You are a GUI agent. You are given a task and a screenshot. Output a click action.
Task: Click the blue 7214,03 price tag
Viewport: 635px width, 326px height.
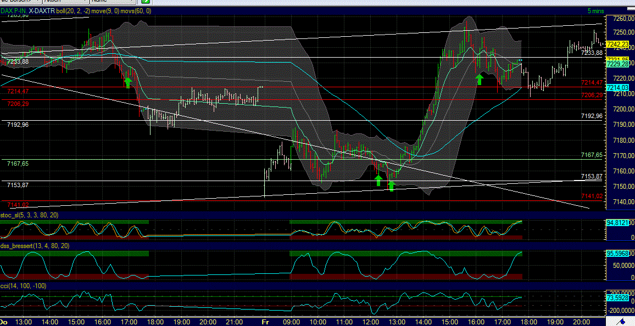619,87
